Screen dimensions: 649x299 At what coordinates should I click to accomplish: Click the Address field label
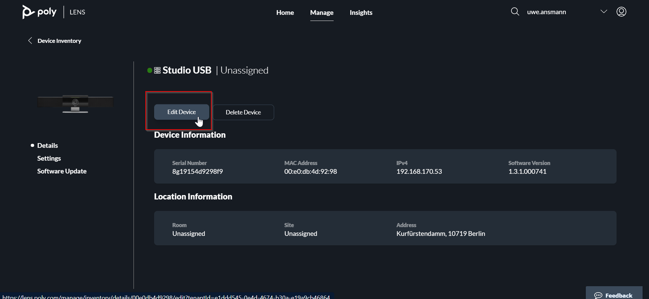click(x=406, y=225)
